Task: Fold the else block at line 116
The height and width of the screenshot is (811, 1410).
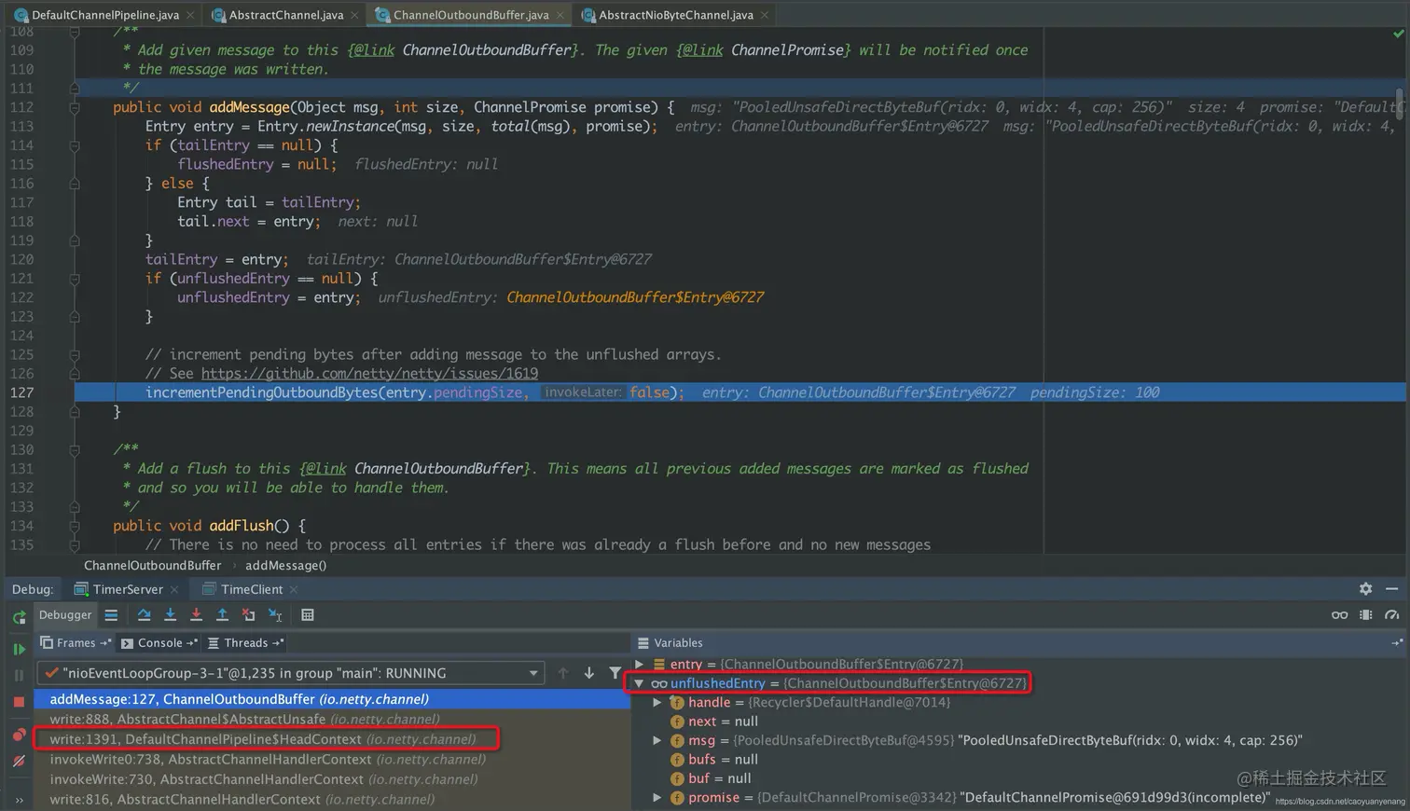Action: [75, 184]
